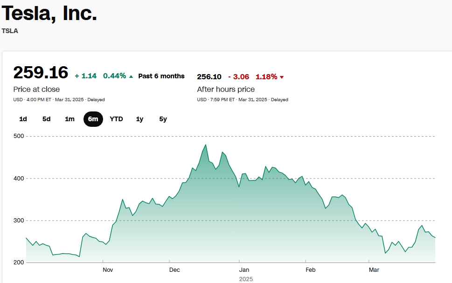Screen dimensions: 452x283
Task: Click the Jan label on x-axis
Action: 244,269
